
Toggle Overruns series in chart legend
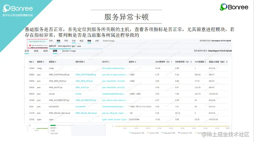click(185, 133)
